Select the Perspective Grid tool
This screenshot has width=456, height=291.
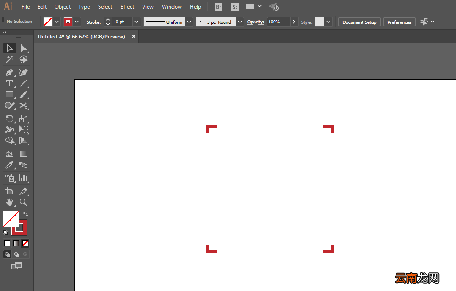click(23, 140)
